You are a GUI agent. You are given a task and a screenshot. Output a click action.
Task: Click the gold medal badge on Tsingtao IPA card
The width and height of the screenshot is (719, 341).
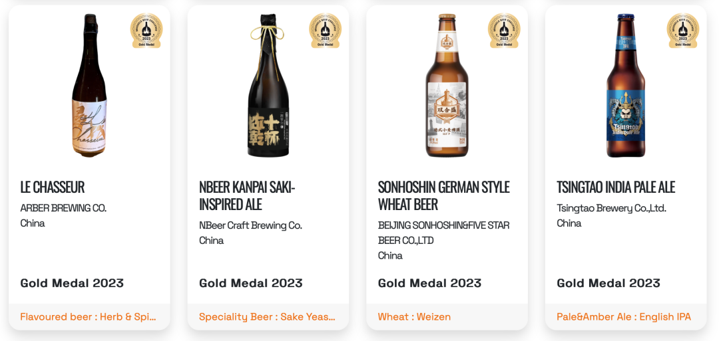[683, 31]
